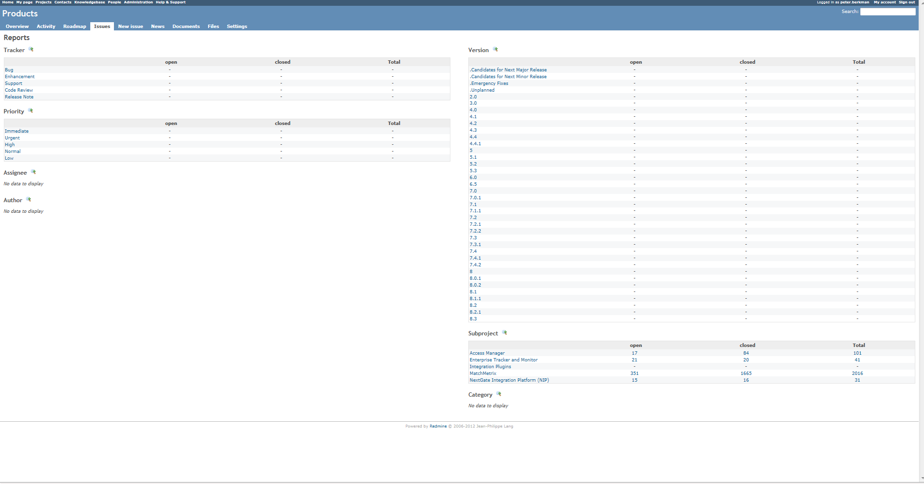Open Knowledgebase from the top menu
The image size is (924, 484).
pyautogui.click(x=89, y=2)
